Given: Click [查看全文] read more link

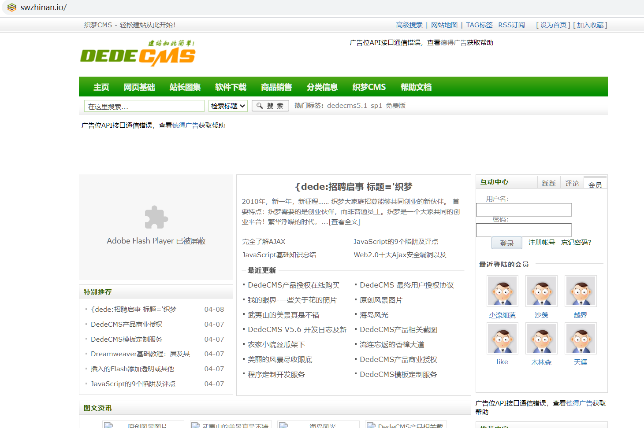Looking at the screenshot, I should coord(344,222).
